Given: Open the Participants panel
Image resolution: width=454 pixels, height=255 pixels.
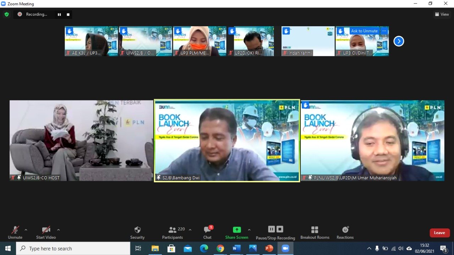Looking at the screenshot, I should coord(173,232).
